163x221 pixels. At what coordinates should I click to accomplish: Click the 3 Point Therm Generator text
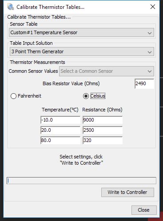(x=37, y=51)
